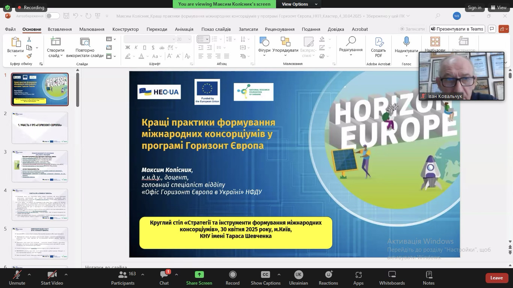Click Increase font size icon

[x=170, y=56]
